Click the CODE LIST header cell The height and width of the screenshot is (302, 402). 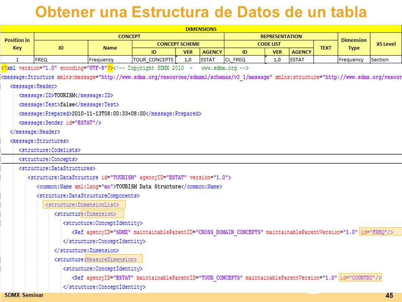tap(269, 44)
